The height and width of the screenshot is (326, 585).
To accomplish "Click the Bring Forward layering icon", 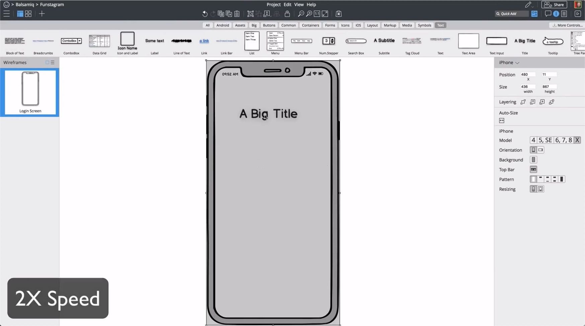I will 532,102.
